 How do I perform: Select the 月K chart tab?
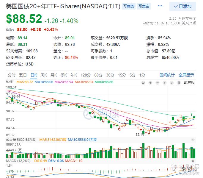pos(54,75)
